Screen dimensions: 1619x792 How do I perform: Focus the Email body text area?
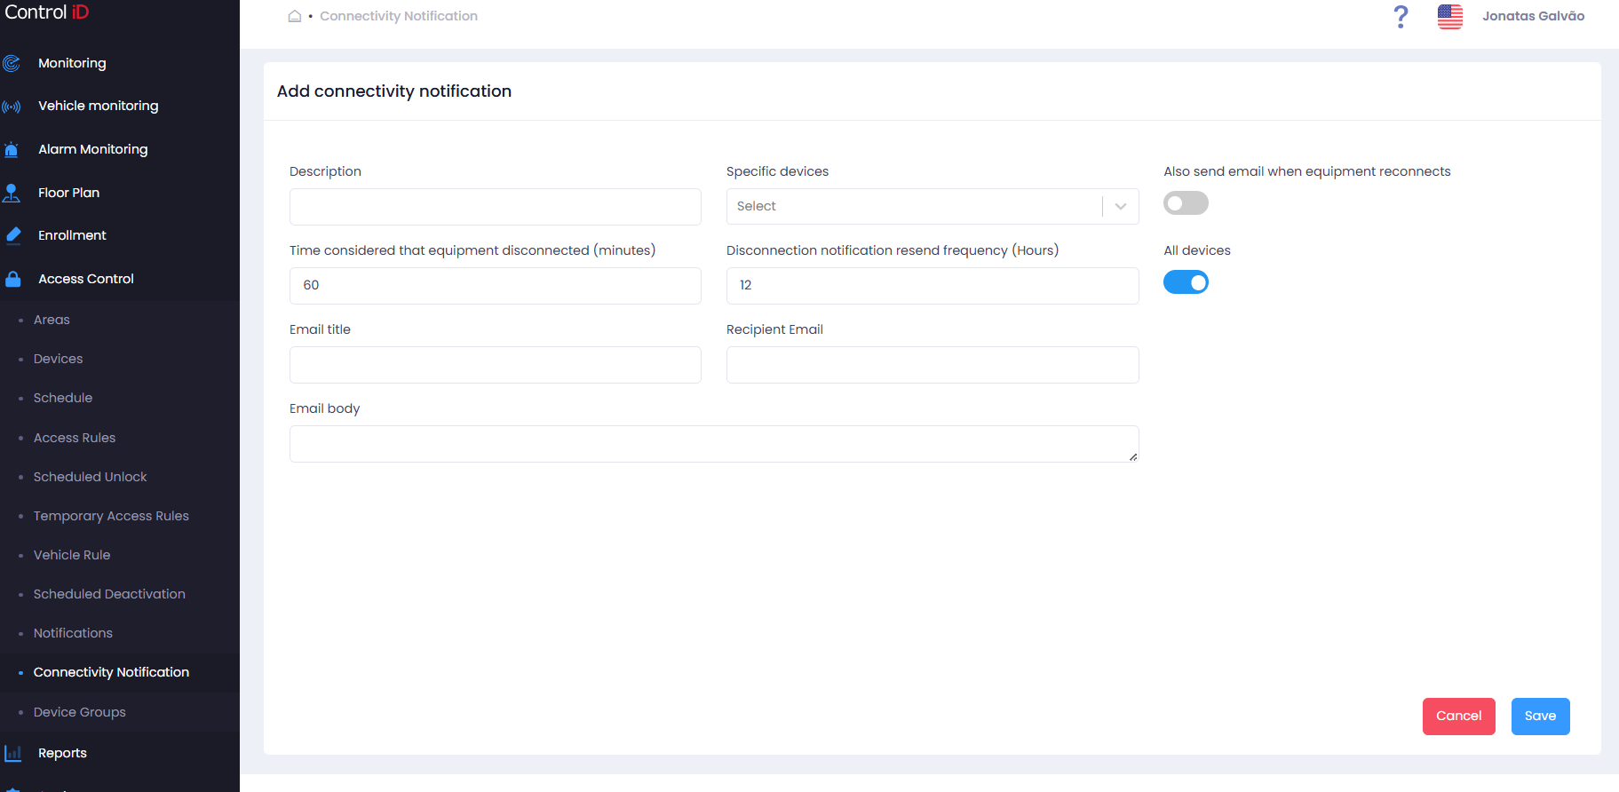[714, 444]
